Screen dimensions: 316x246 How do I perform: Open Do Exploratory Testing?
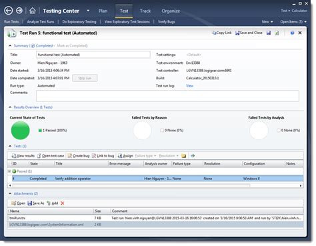coord(79,22)
